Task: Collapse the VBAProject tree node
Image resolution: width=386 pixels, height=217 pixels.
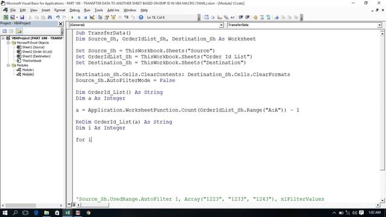Action: 3,38
